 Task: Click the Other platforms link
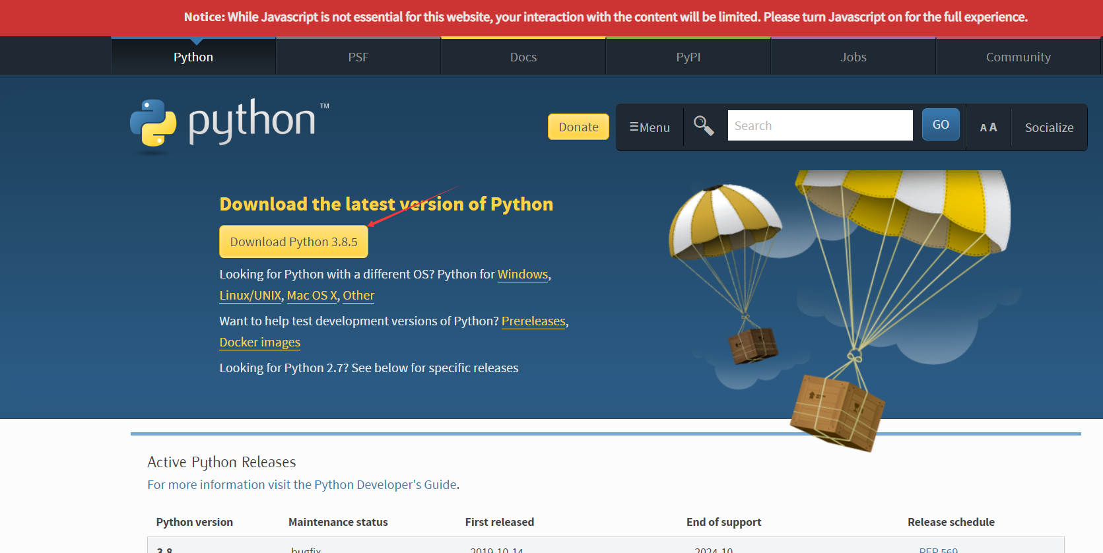pyautogui.click(x=358, y=295)
